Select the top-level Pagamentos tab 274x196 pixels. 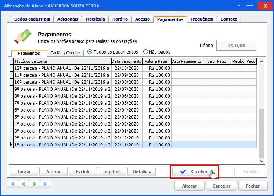coord(170,19)
